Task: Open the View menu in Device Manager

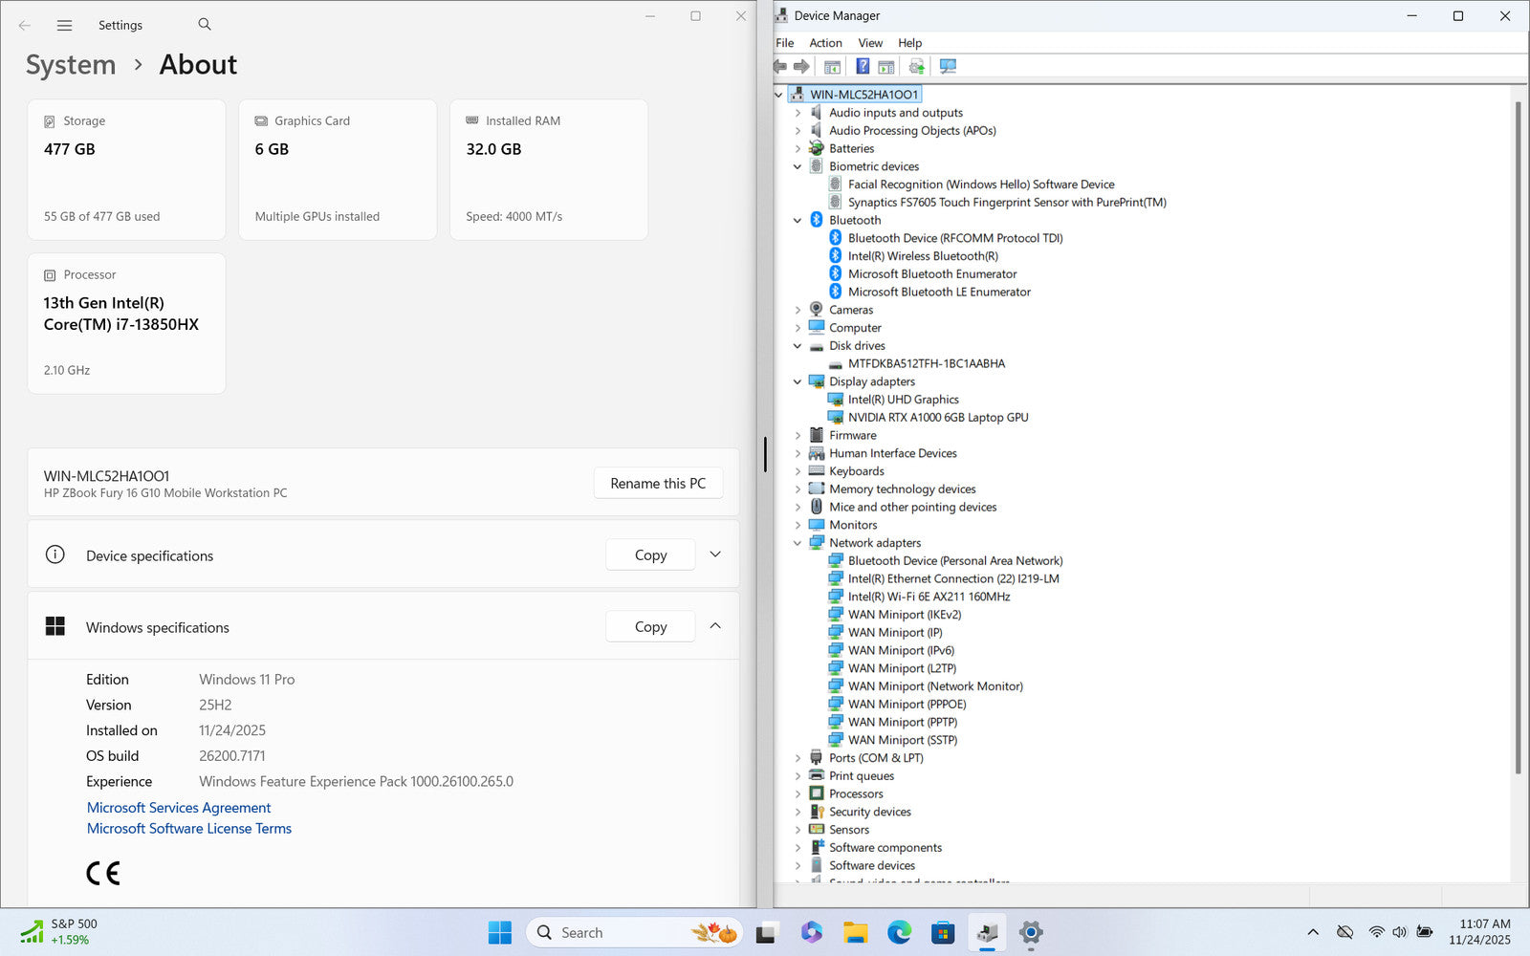Action: click(x=869, y=43)
